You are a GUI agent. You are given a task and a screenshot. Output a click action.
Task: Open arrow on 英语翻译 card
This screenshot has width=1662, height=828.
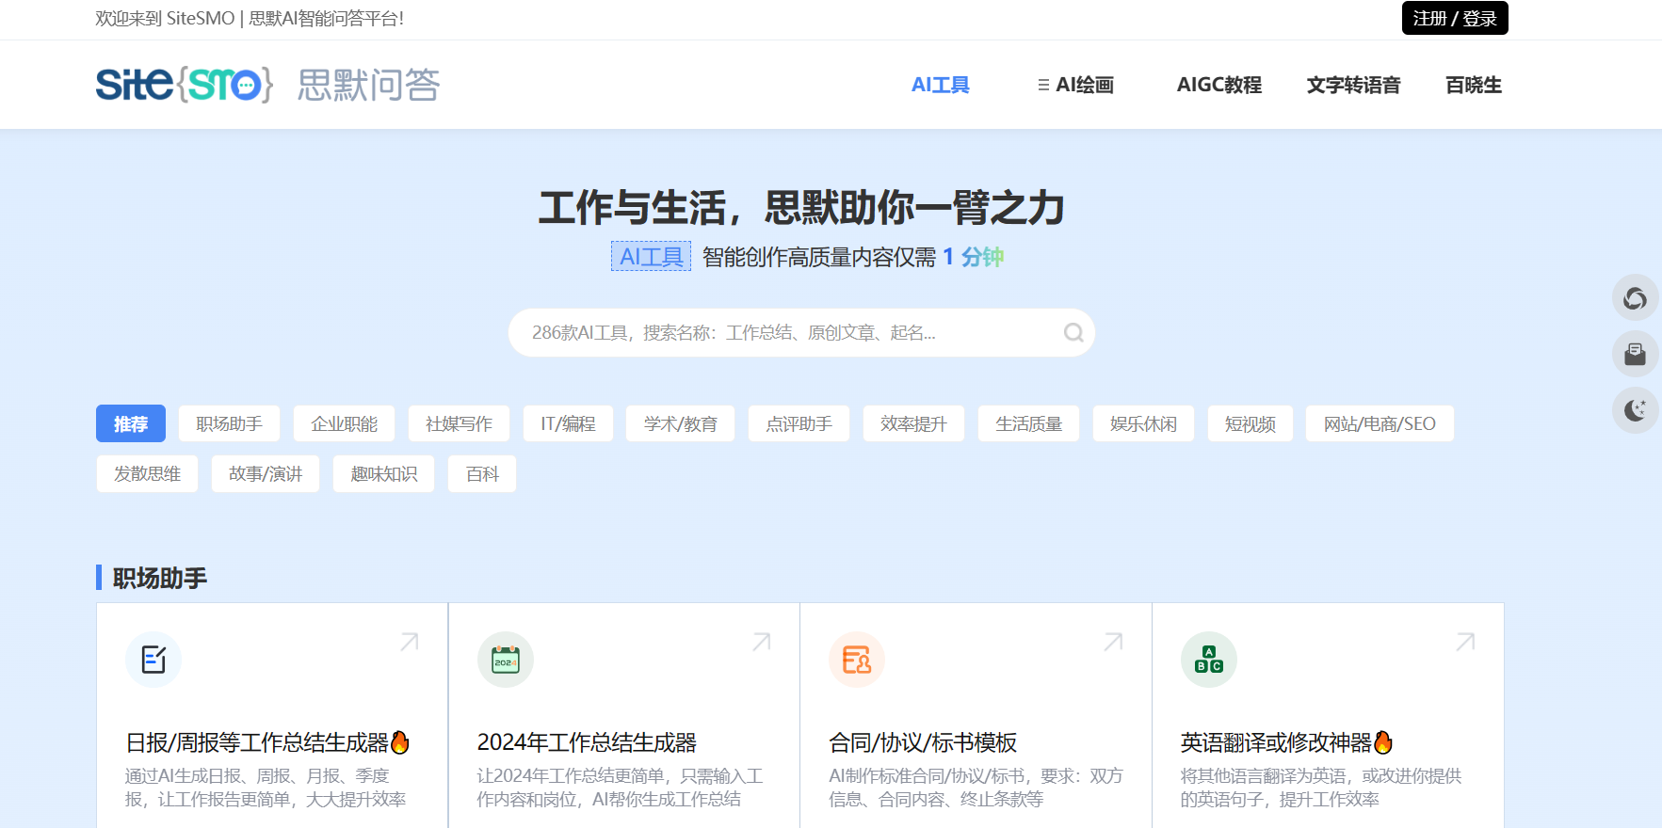pyautogui.click(x=1465, y=642)
